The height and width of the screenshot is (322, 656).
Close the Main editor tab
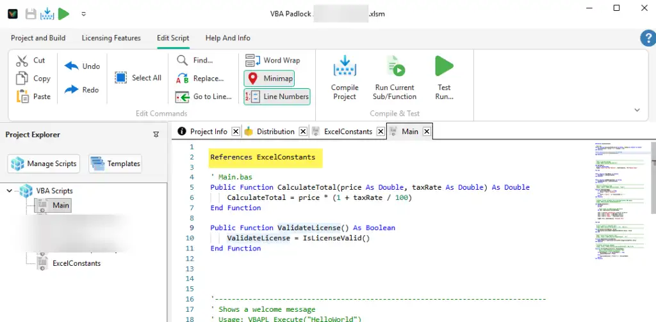pyautogui.click(x=427, y=132)
